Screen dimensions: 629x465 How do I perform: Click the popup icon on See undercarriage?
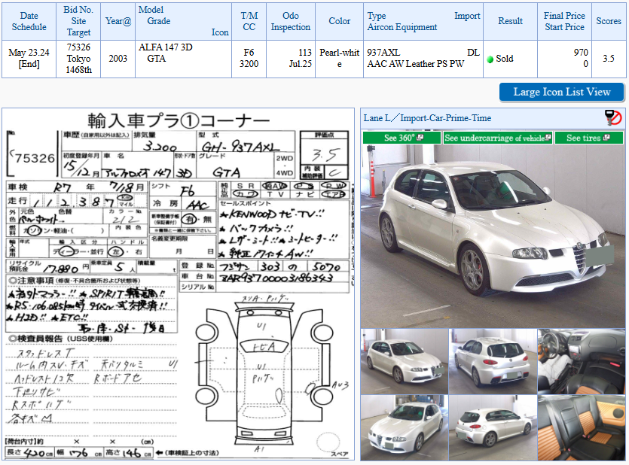tap(548, 138)
